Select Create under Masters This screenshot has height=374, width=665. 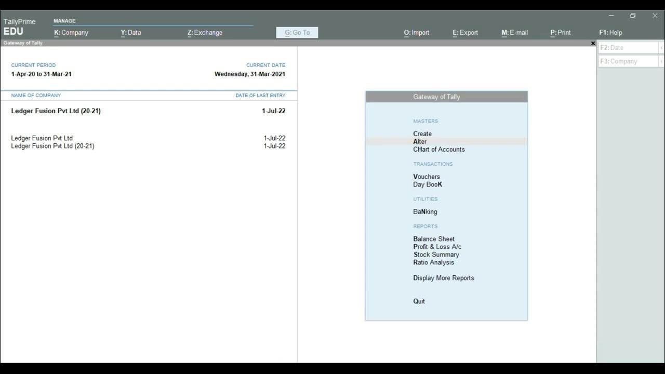[422, 133]
